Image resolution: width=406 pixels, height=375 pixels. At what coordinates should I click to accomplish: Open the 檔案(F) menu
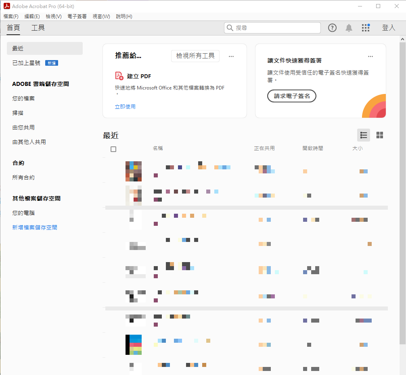click(11, 17)
